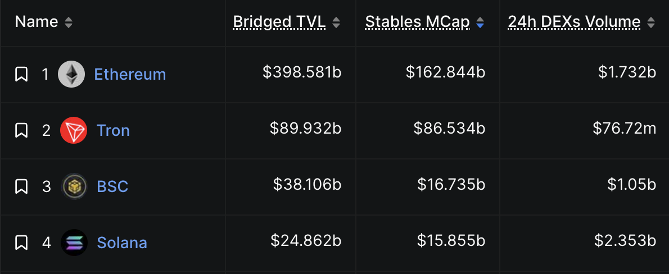669x274 pixels.
Task: Sort by Name column arrows
Action: [x=69, y=22]
